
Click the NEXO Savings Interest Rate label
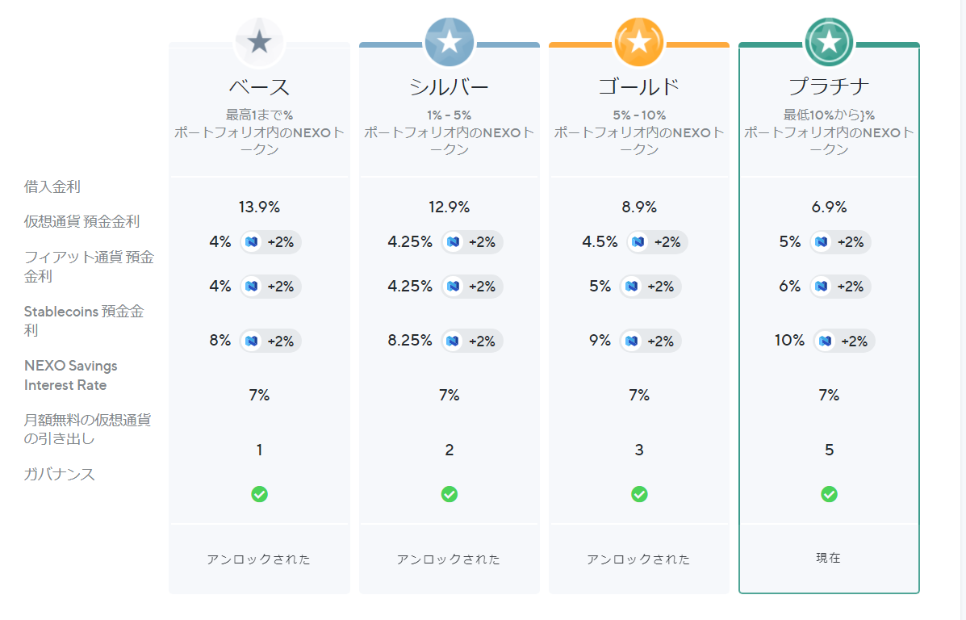pyautogui.click(x=71, y=375)
